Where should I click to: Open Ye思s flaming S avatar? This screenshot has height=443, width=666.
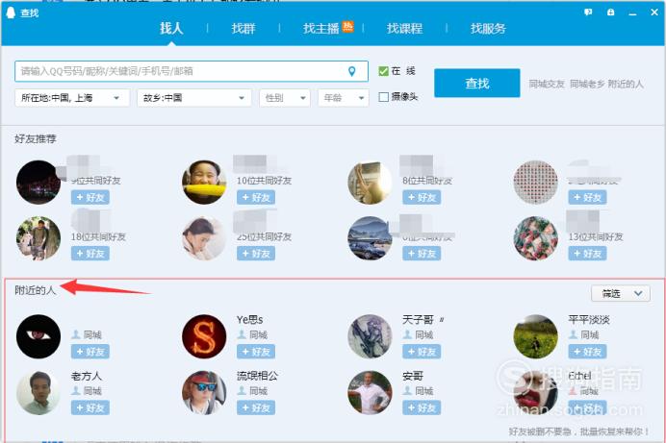click(x=204, y=336)
